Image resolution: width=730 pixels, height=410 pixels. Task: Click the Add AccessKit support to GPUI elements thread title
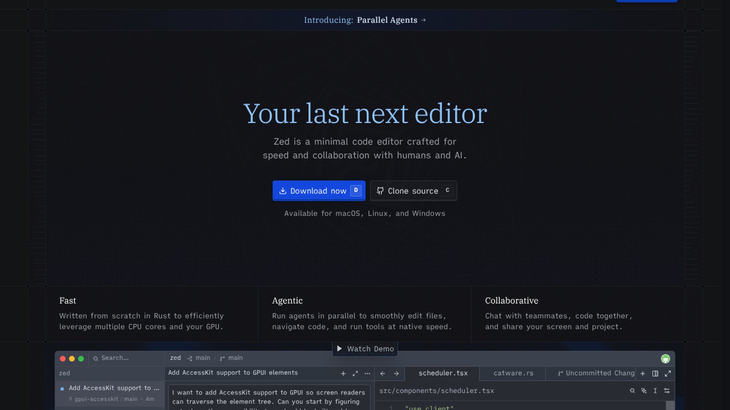(233, 373)
